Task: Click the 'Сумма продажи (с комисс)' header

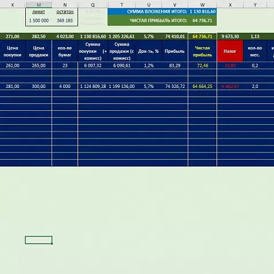Action: click(x=122, y=51)
